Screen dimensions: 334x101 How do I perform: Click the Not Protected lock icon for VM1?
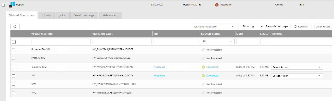click(x=203, y=84)
